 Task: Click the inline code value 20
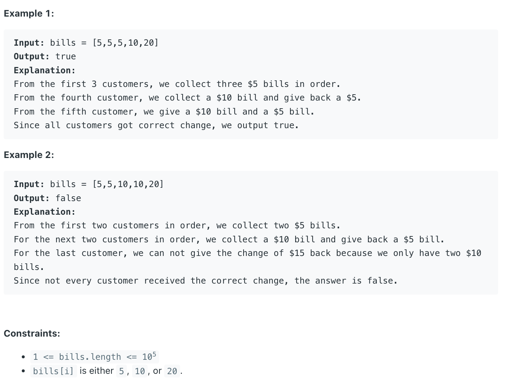(x=172, y=371)
